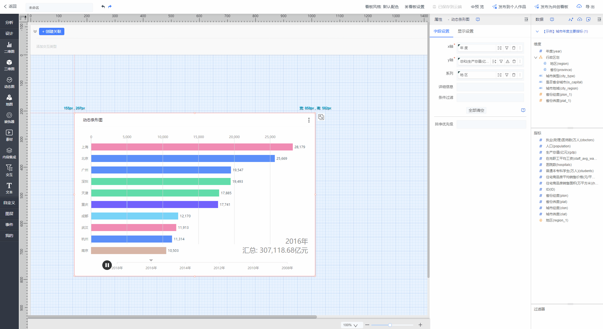Image resolution: width=603 pixels, height=329 pixels.
Task: Click the delete icon for x轴 年度 field
Action: tap(514, 48)
